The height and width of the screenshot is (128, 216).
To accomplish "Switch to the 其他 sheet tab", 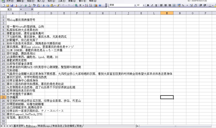I will [79, 126].
